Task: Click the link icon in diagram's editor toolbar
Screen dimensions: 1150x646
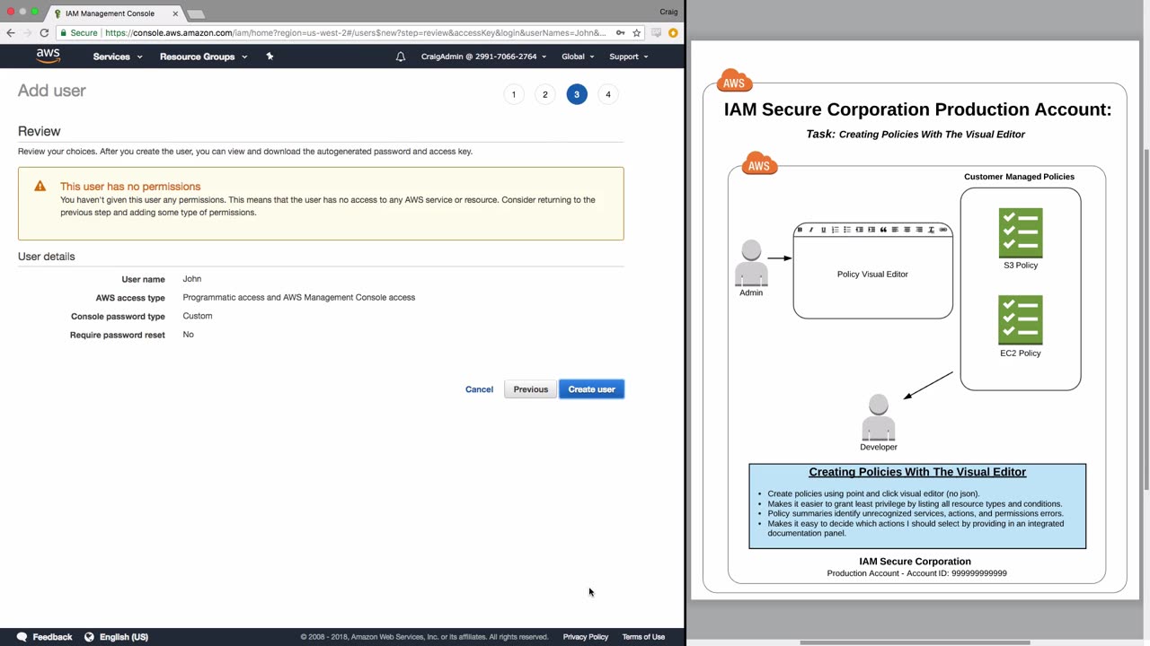Action: click(942, 230)
